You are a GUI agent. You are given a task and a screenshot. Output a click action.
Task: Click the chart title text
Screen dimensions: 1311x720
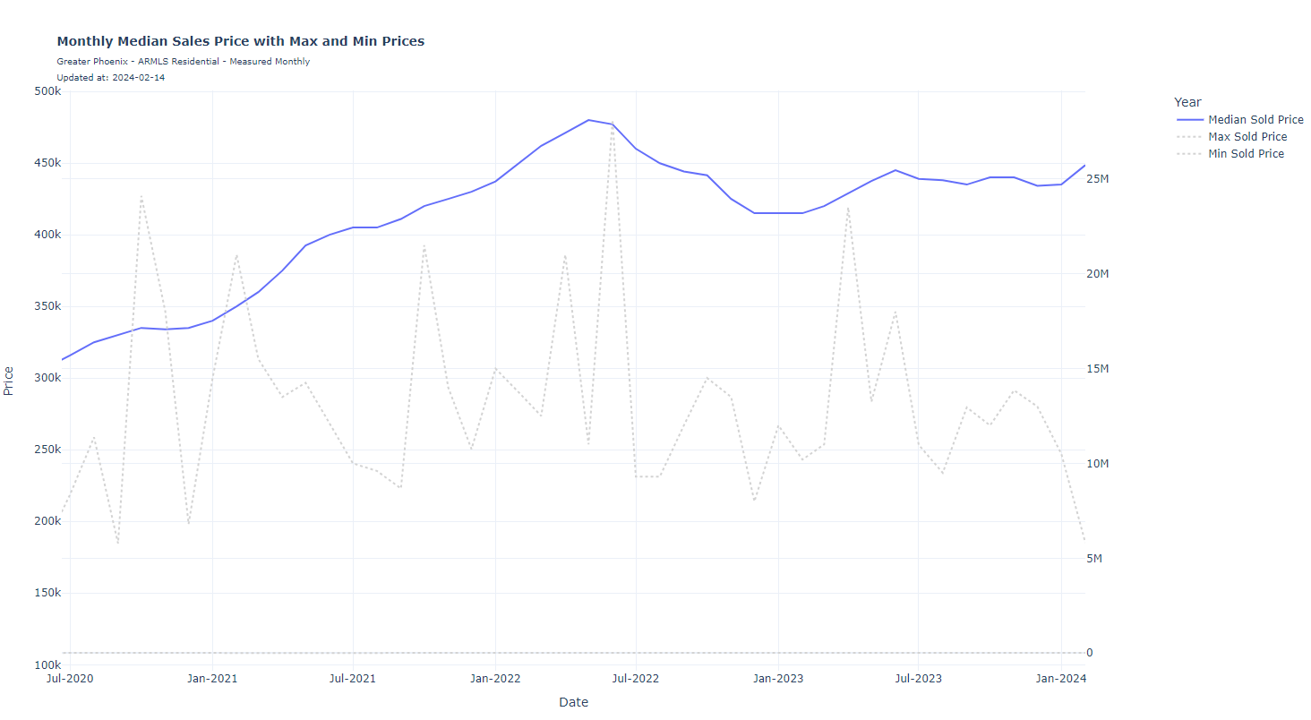[x=240, y=41]
